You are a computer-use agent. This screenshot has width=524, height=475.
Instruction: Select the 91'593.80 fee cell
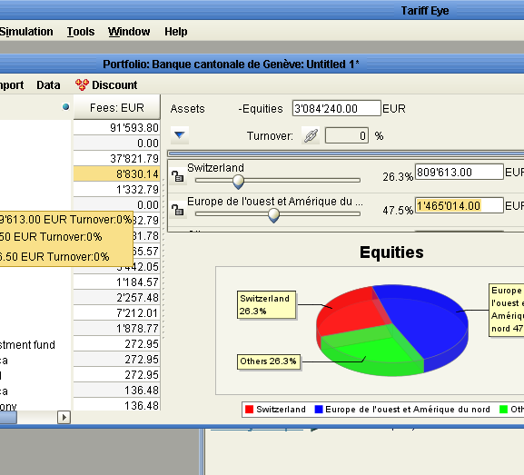[116, 127]
